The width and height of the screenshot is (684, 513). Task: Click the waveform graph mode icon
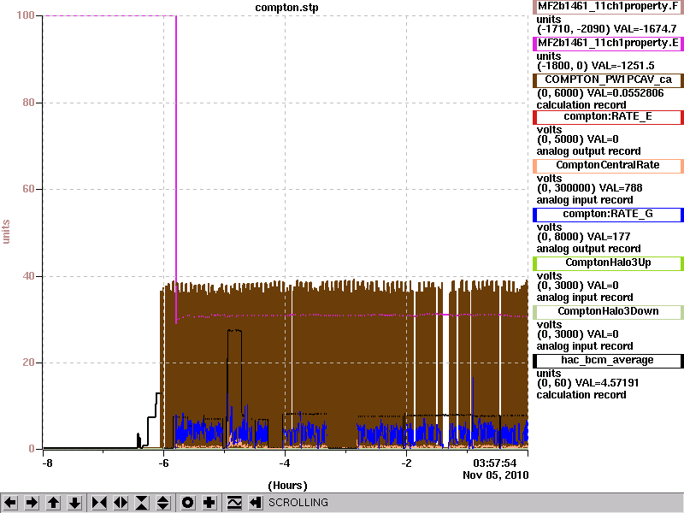click(x=234, y=503)
